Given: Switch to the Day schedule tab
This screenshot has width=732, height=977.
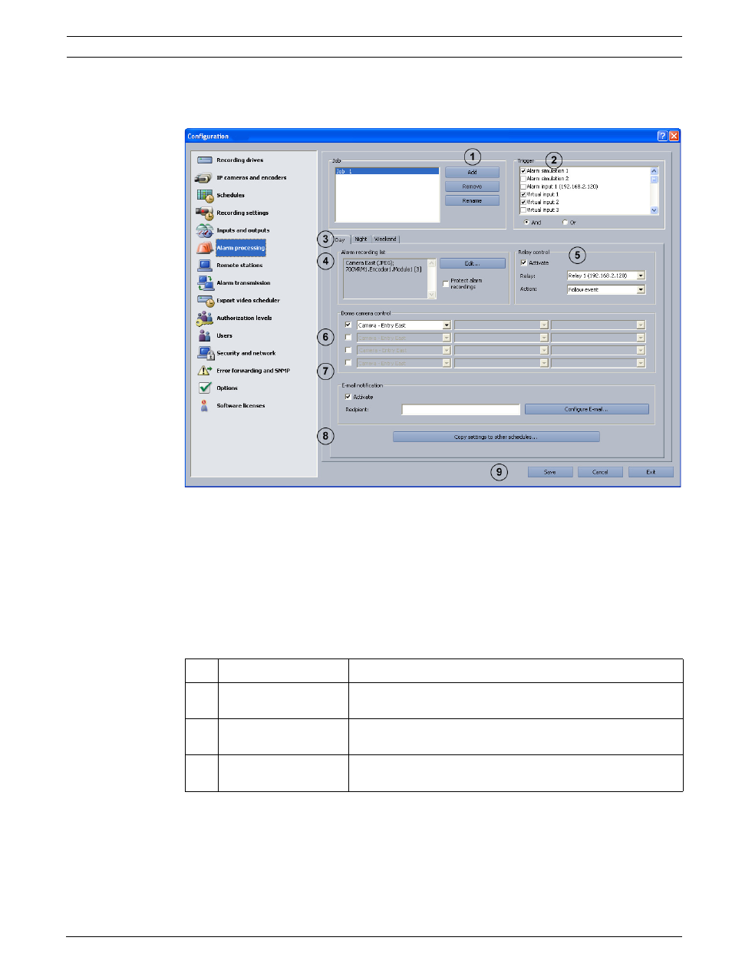Looking at the screenshot, I should [340, 239].
